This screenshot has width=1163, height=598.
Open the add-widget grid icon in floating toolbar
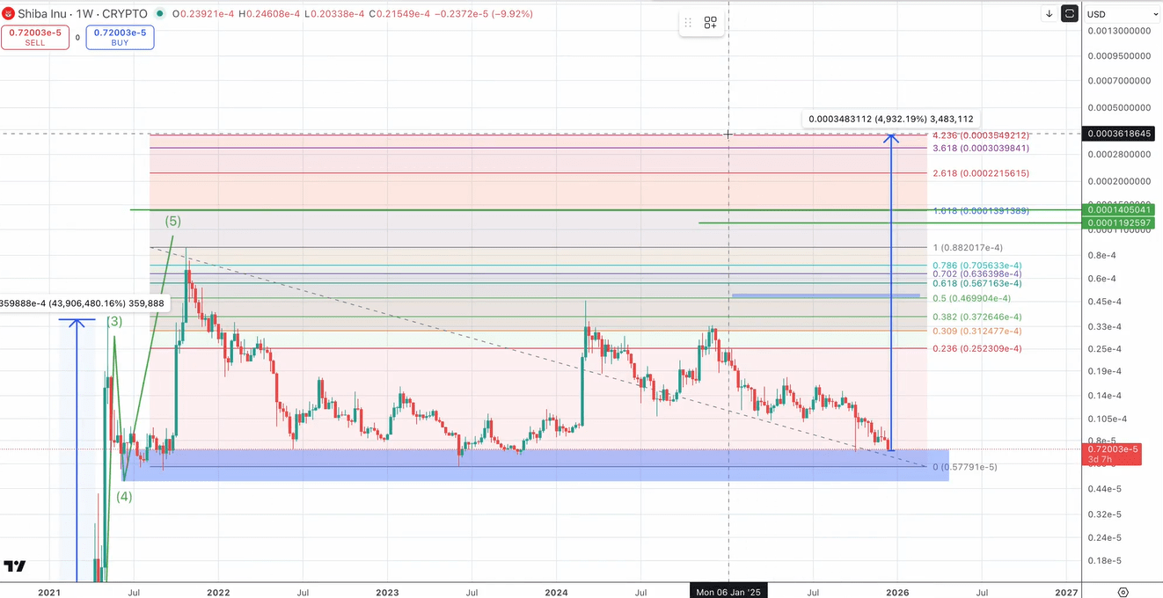[710, 23]
